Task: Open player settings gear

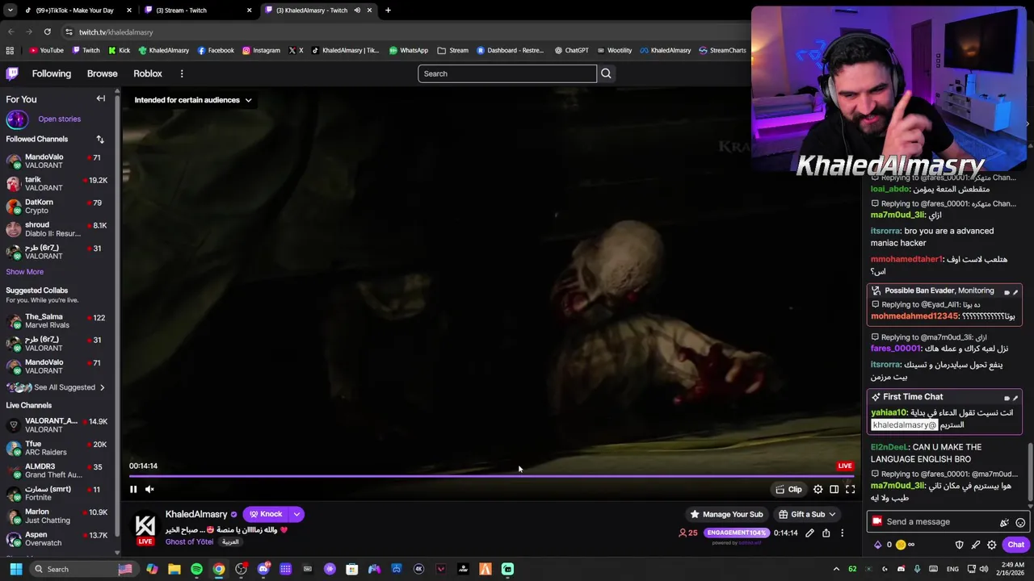Action: [818, 489]
